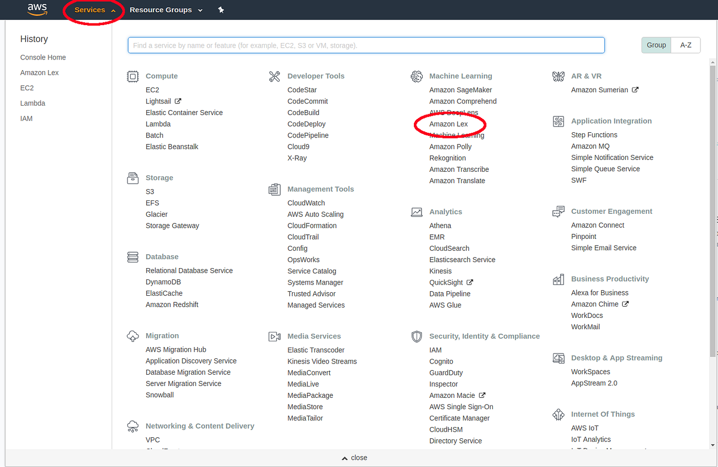Open Snowball under Migration
The image size is (718, 467).
tap(159, 395)
